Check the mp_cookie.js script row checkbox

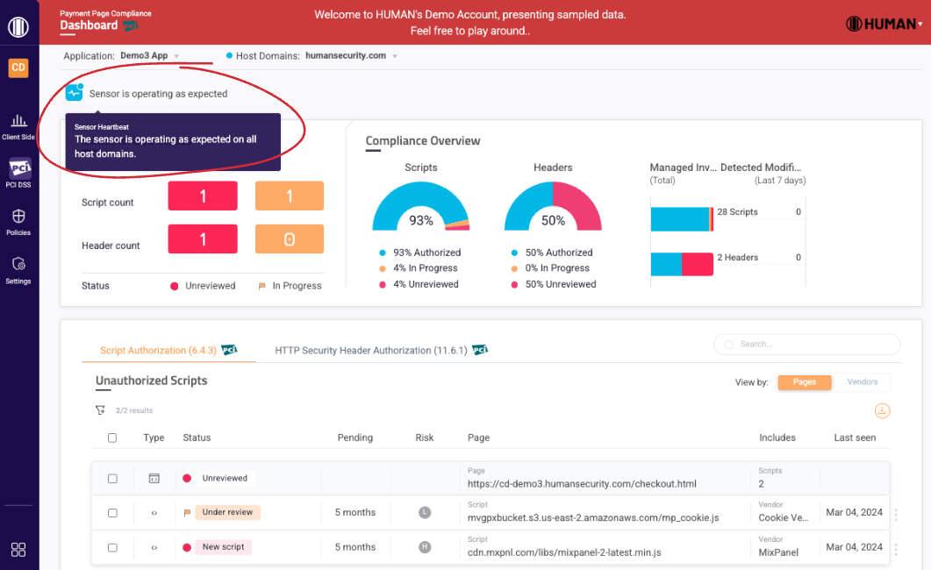[x=112, y=513]
